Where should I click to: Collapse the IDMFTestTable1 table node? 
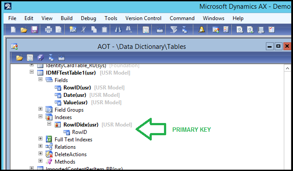coord(31,72)
